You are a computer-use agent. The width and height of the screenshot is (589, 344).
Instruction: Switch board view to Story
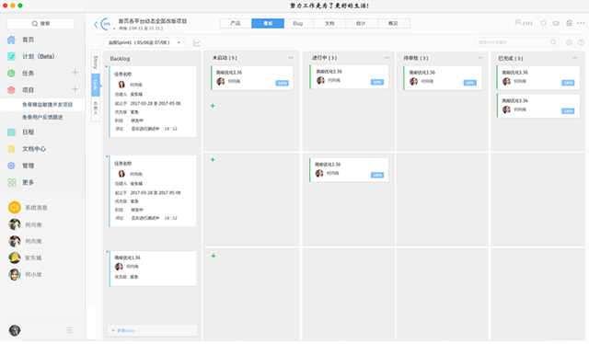96,62
